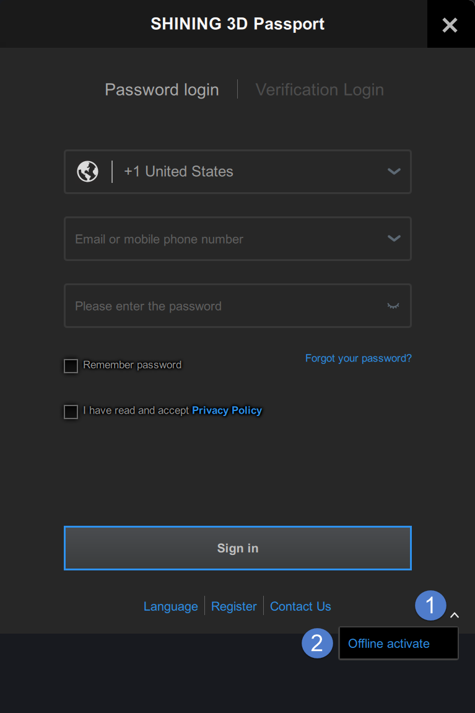Collapse the small up-chevron expander at bottom right

[x=455, y=615]
